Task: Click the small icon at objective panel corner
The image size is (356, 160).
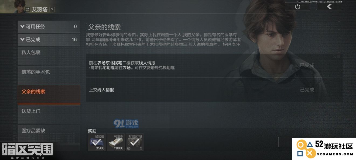Action: point(334,56)
